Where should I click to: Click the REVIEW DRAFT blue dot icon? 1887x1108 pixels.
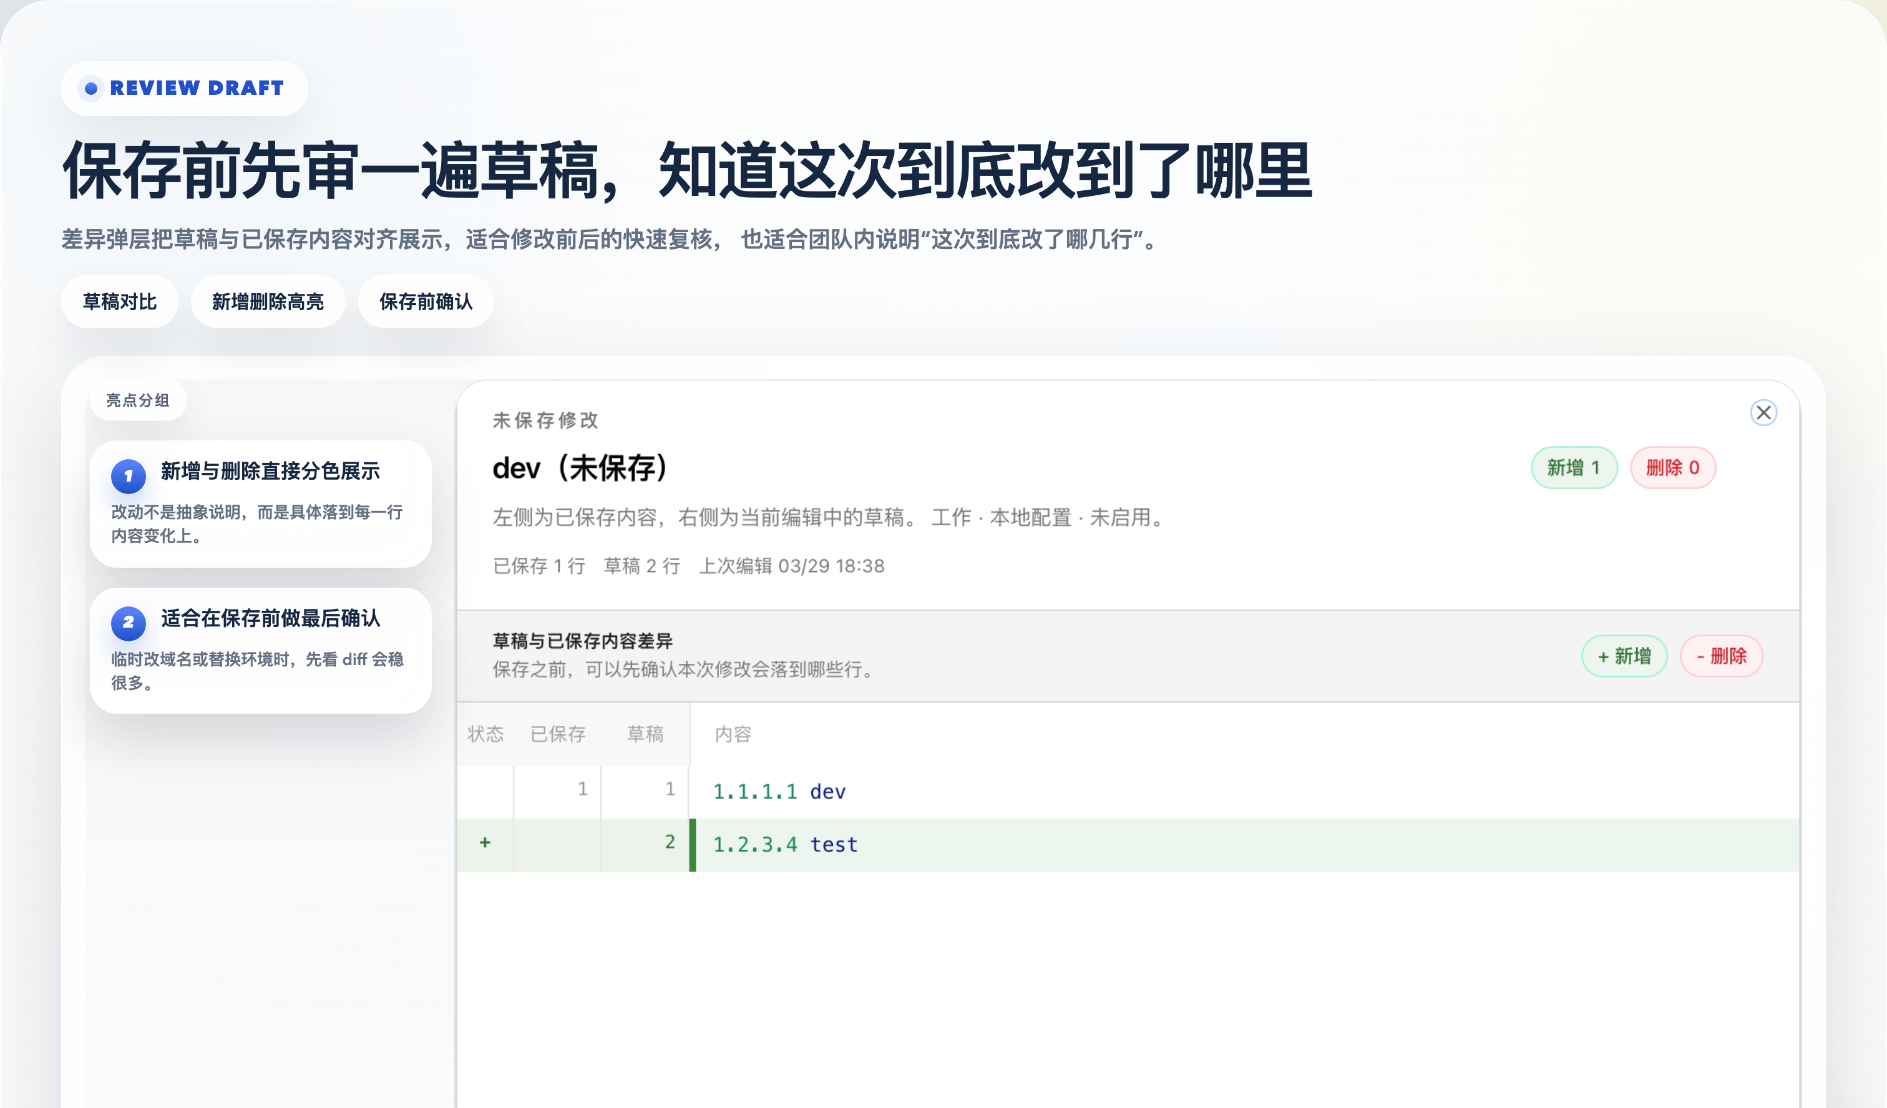[91, 89]
